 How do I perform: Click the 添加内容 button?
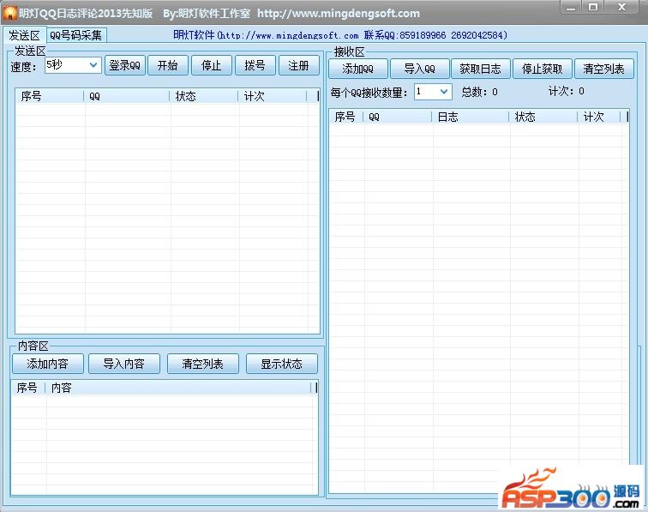[47, 364]
